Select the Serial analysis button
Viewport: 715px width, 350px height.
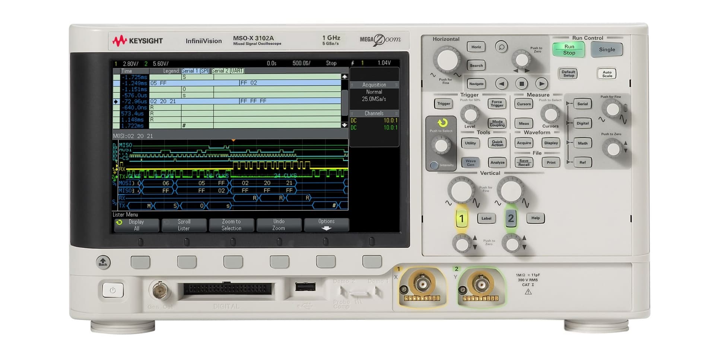pyautogui.click(x=582, y=104)
